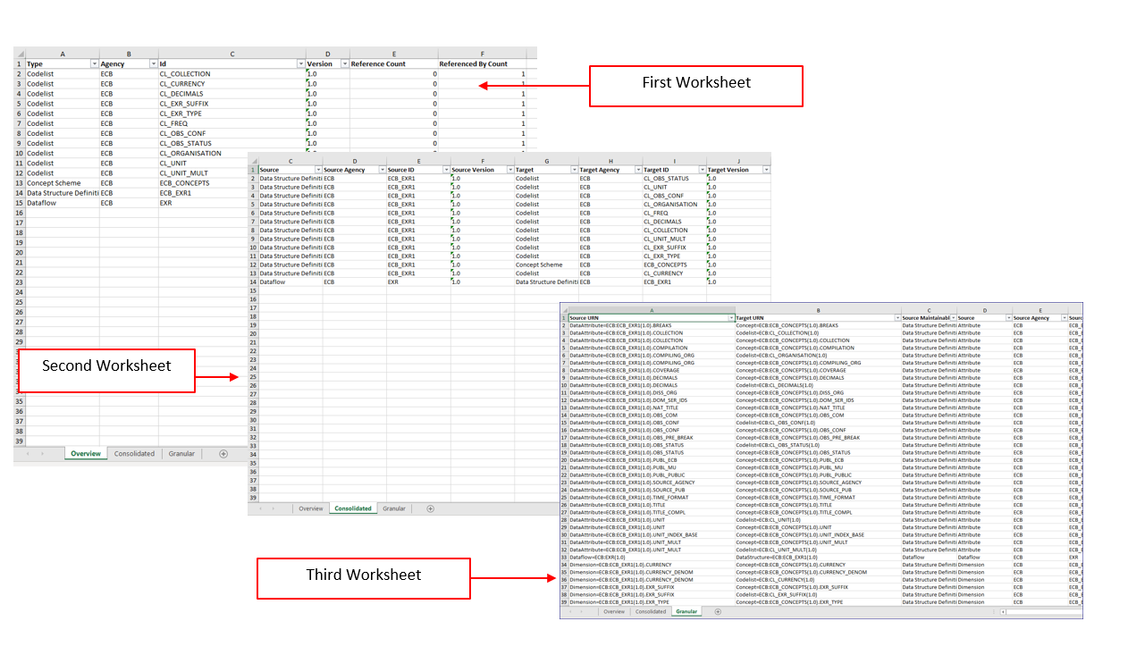Click next-sheet navigation arrow in Overview worksheet window
1128x655 pixels.
coord(42,454)
